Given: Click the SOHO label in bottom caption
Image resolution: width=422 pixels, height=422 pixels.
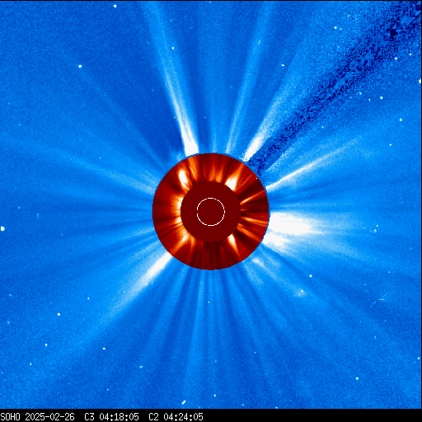Looking at the screenshot, I should tap(10, 417).
